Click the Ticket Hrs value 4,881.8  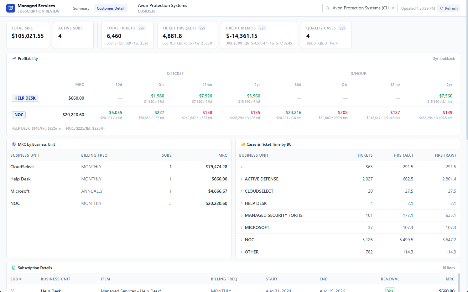pyautogui.click(x=172, y=36)
